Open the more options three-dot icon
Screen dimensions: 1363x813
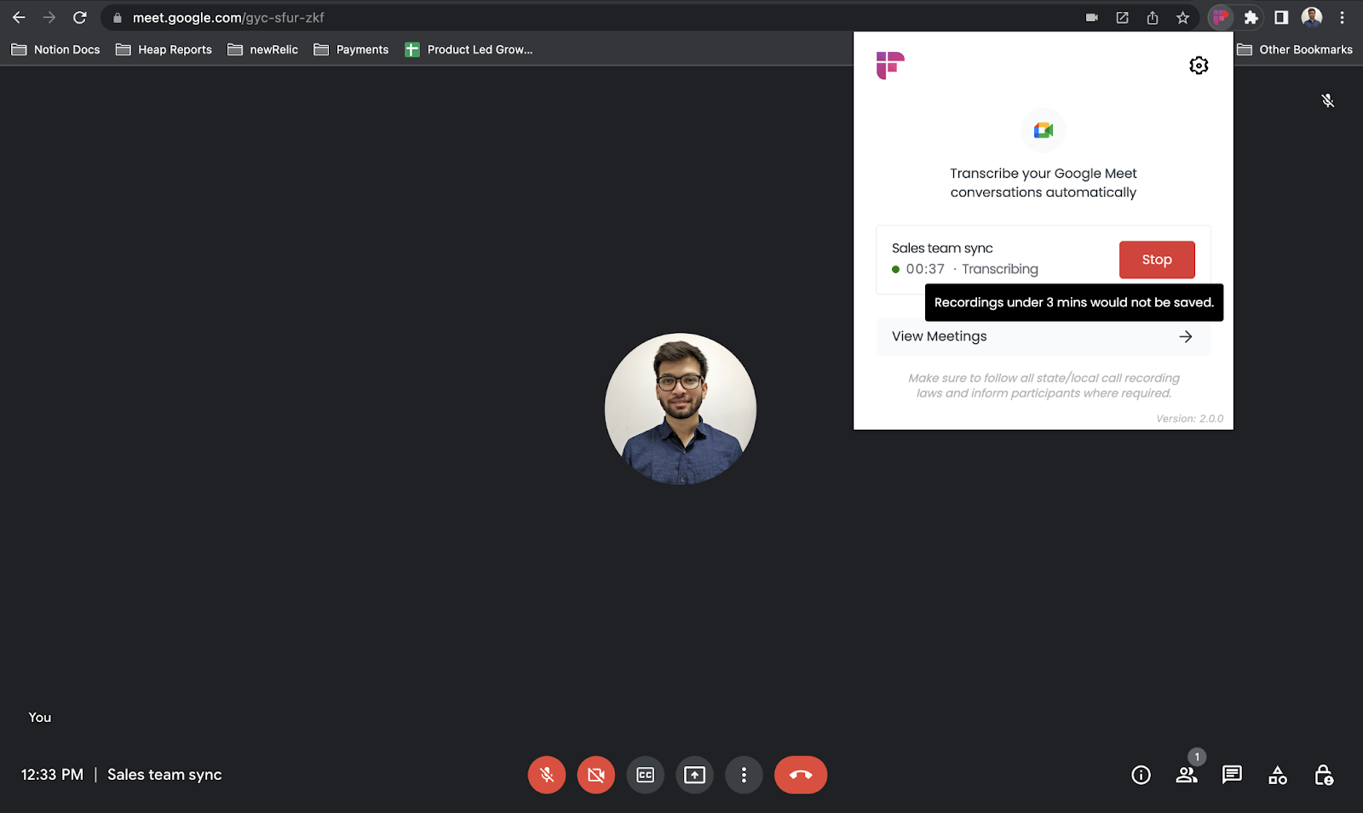click(744, 775)
